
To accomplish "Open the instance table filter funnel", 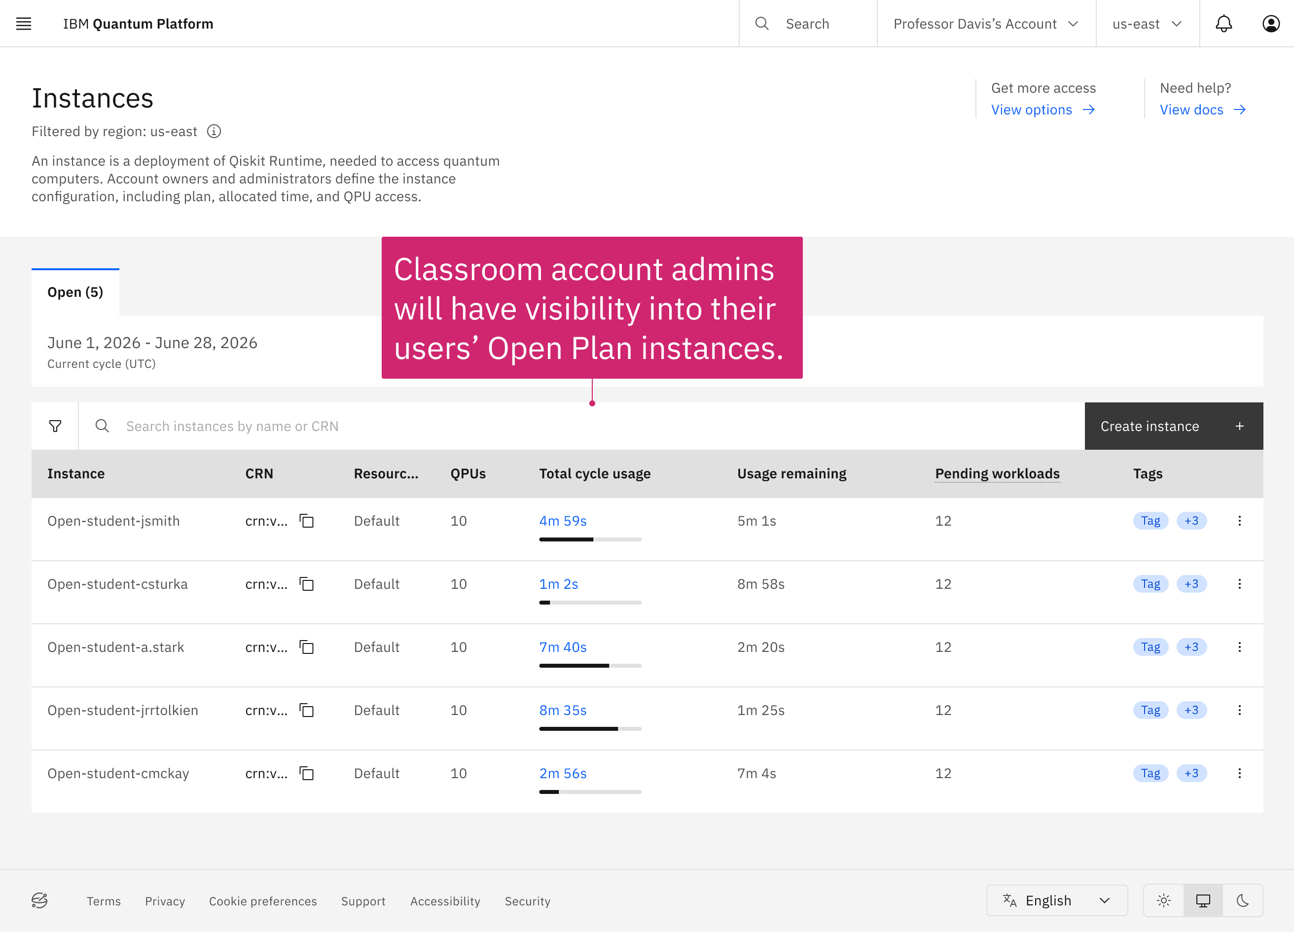I will point(55,426).
